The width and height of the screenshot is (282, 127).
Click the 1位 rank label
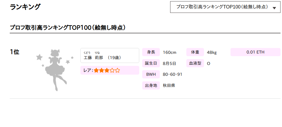pos(14,52)
